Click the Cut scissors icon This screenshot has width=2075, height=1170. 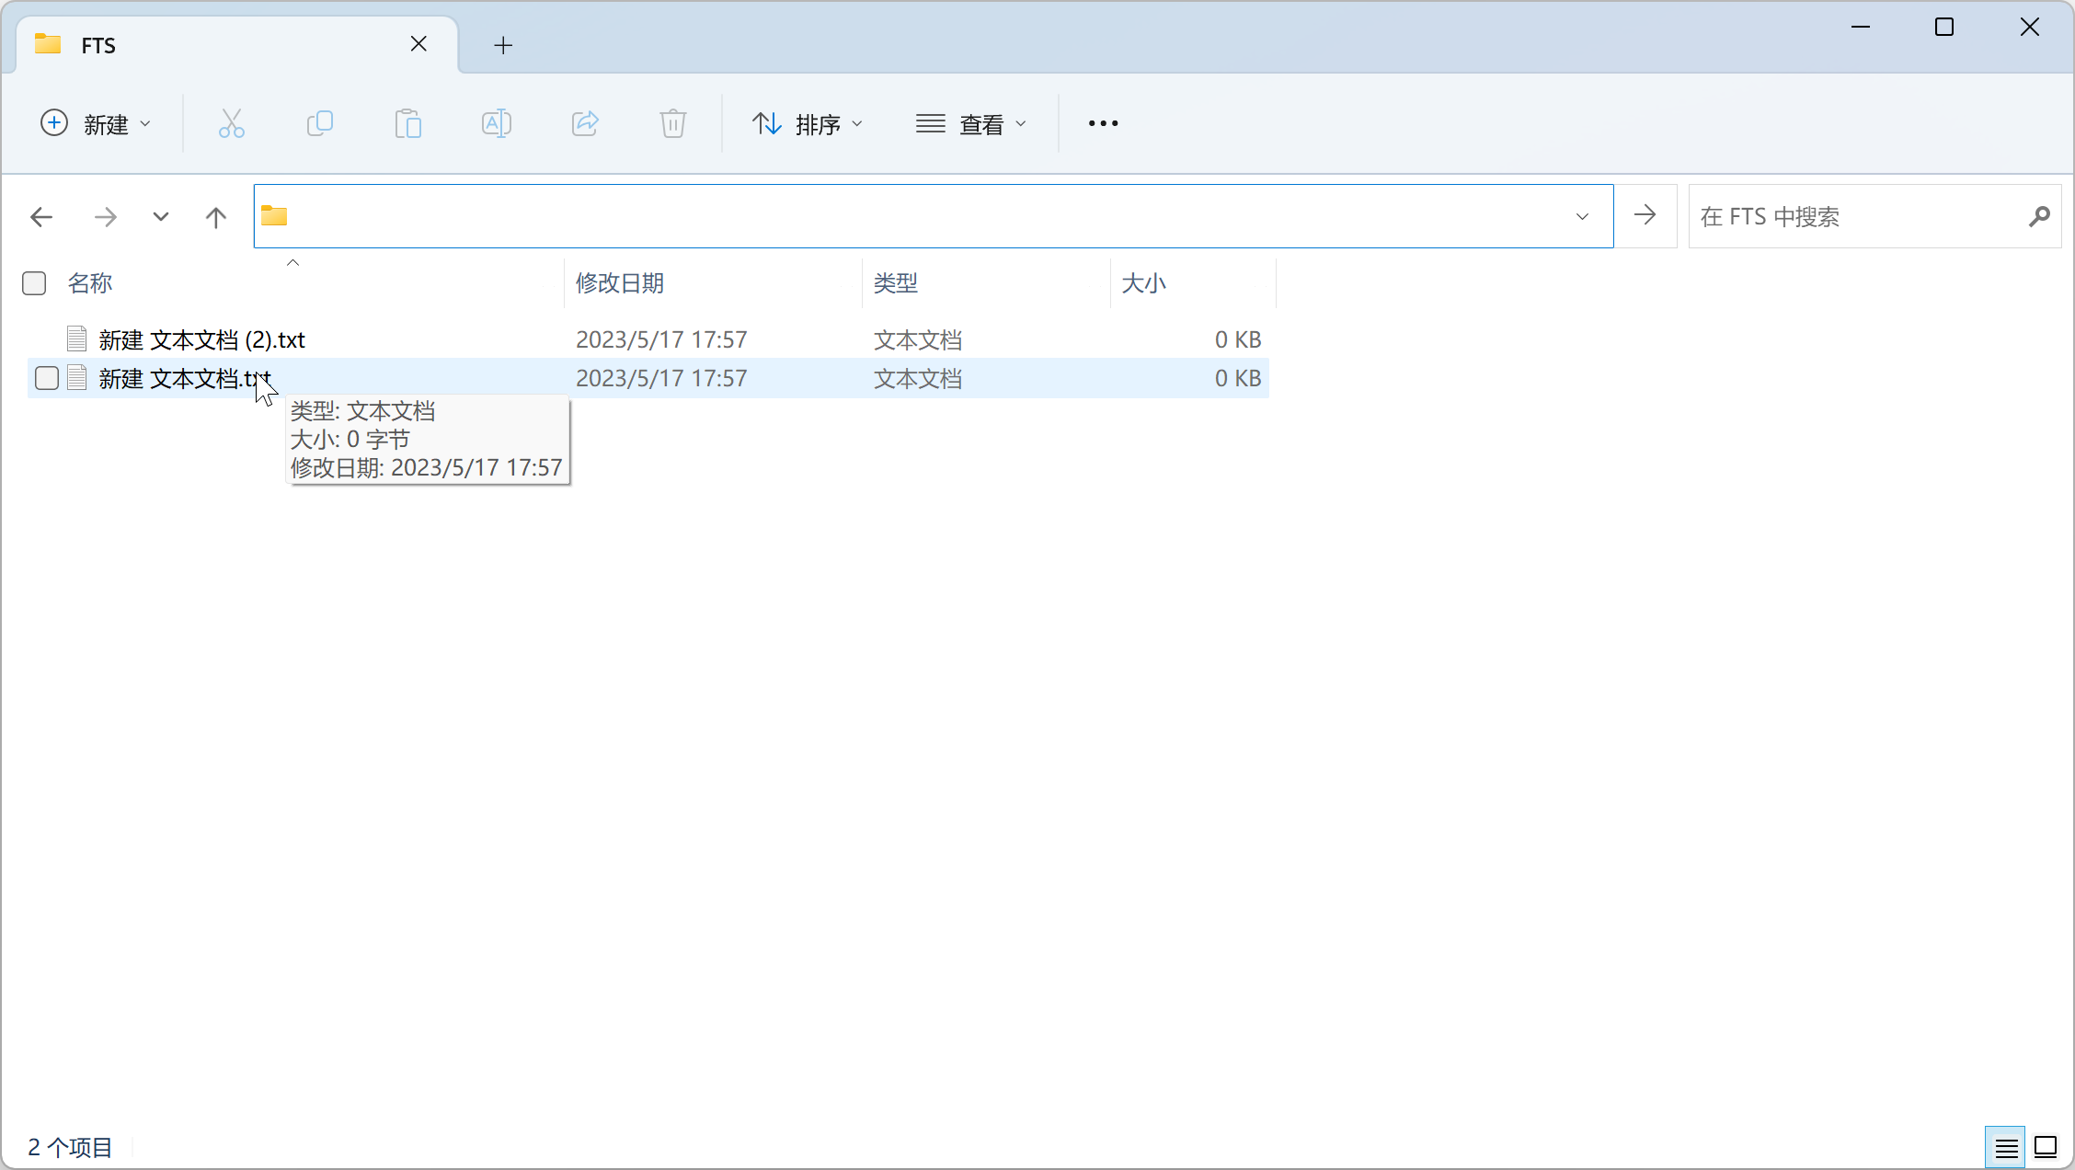coord(231,123)
